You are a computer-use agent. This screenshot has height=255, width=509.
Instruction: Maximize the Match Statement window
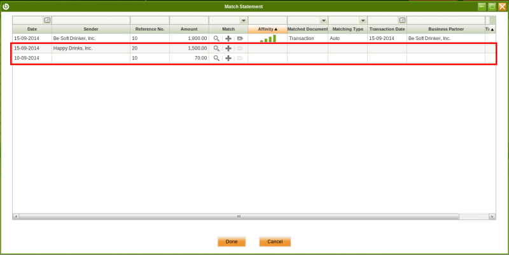coord(492,6)
